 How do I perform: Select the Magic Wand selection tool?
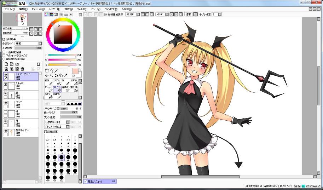tap(56, 71)
